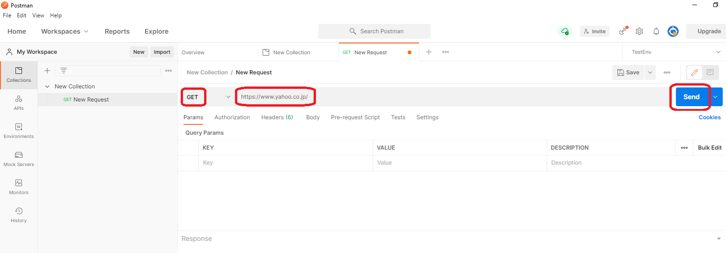
Task: Open the Help menu
Action: 56,15
